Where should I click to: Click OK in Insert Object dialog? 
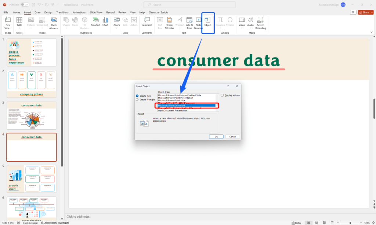point(216,136)
